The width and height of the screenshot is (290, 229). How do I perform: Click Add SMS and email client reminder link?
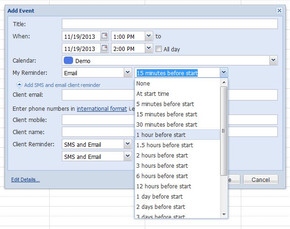click(x=62, y=85)
